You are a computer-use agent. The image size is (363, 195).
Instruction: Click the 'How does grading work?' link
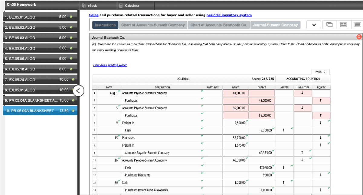tap(110, 65)
